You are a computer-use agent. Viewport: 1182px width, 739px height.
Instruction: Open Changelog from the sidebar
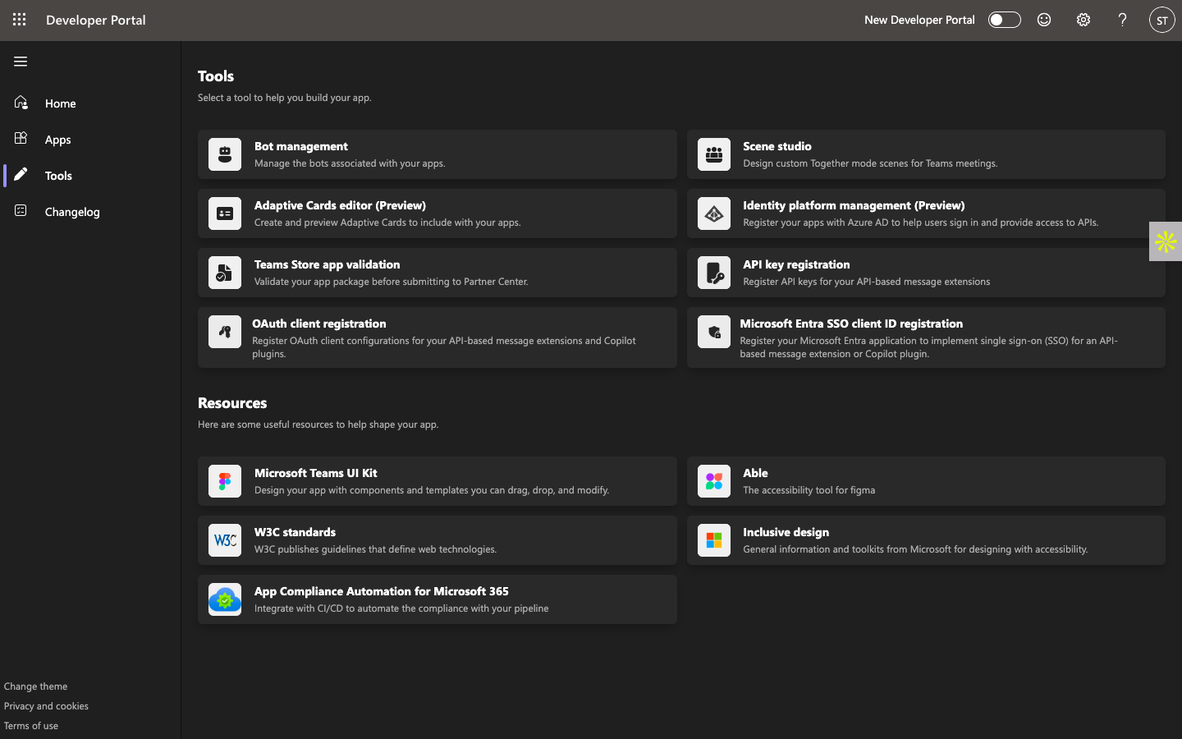72,212
